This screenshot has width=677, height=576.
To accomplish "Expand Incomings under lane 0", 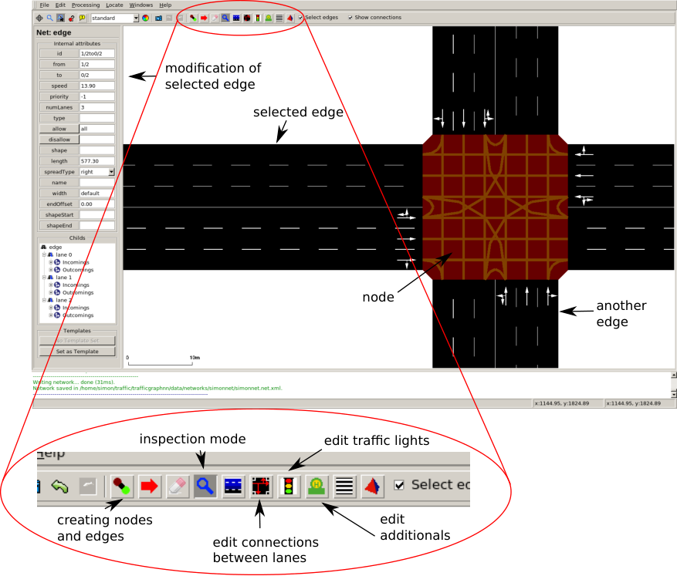I will [x=50, y=263].
